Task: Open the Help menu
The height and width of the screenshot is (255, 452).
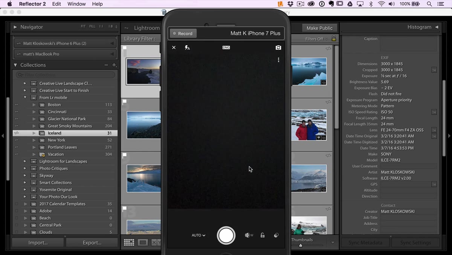Action: pyautogui.click(x=97, y=4)
